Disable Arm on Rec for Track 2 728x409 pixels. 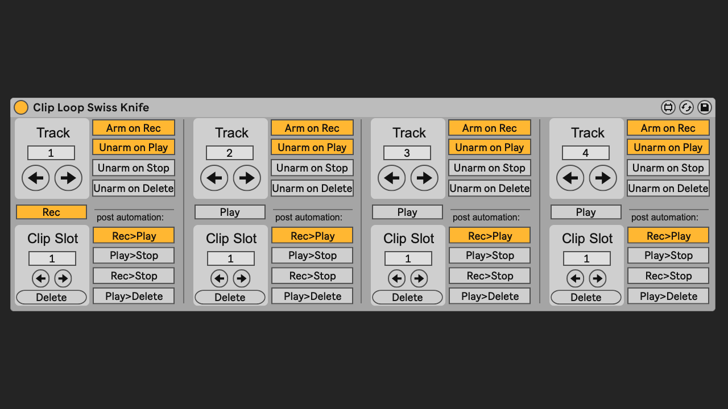click(312, 128)
